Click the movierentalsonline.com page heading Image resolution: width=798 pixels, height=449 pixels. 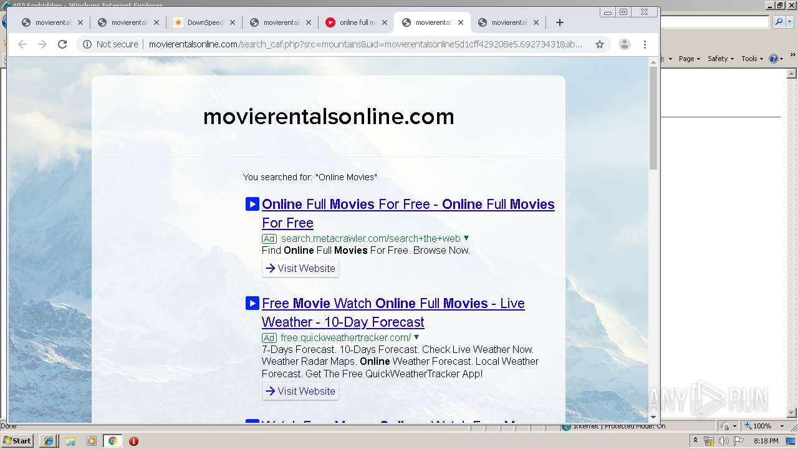tap(329, 117)
